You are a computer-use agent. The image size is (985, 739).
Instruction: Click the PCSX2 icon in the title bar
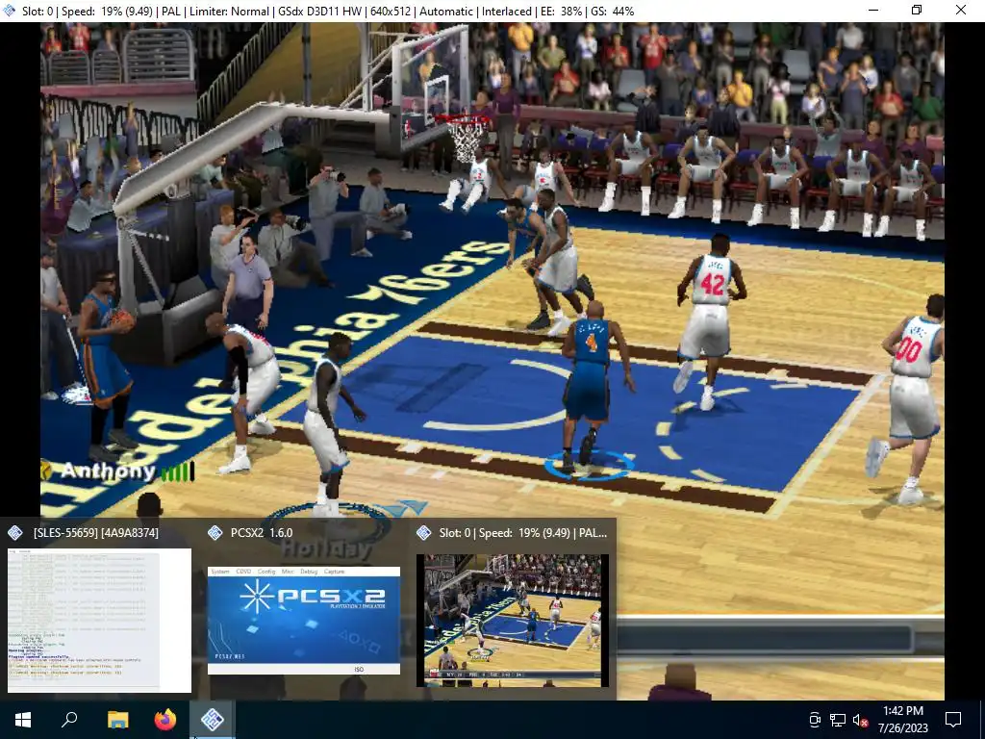coord(10,11)
